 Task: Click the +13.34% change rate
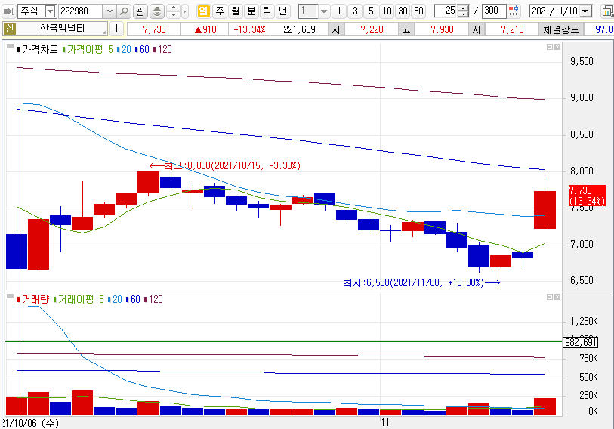249,29
